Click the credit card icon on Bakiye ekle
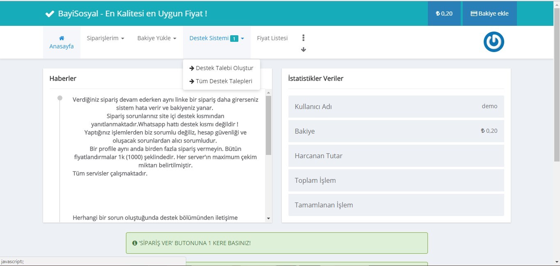Screen dimensions: 560x266 [x=473, y=14]
